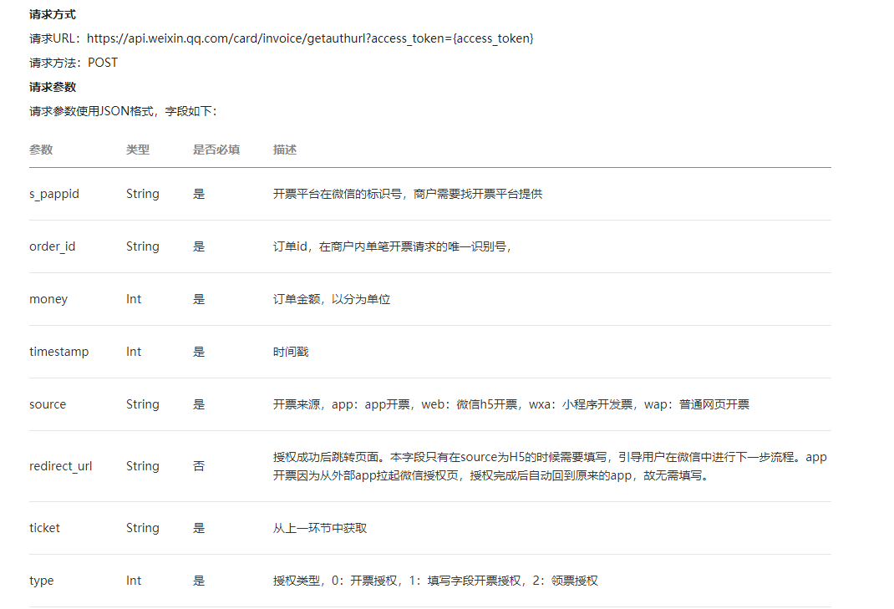Click the getauthurl request URL text
Image resolution: width=894 pixels, height=609 pixels.
point(310,38)
